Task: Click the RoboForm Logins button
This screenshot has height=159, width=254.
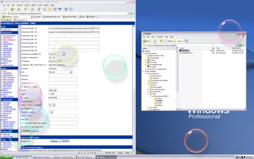Action: point(38,17)
